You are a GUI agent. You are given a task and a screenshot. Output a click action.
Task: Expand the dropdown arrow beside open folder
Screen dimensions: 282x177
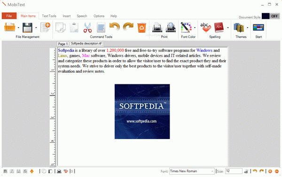coord(18,28)
